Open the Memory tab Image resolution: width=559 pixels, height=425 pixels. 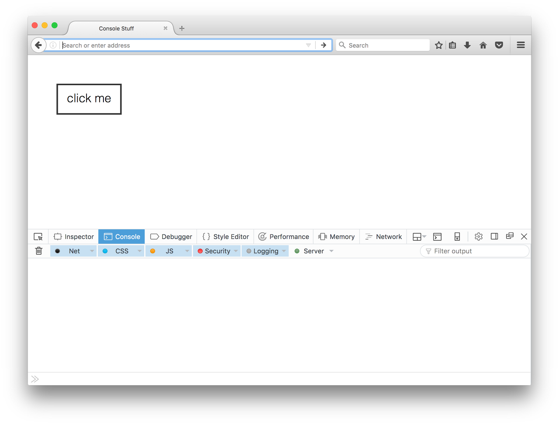click(337, 237)
